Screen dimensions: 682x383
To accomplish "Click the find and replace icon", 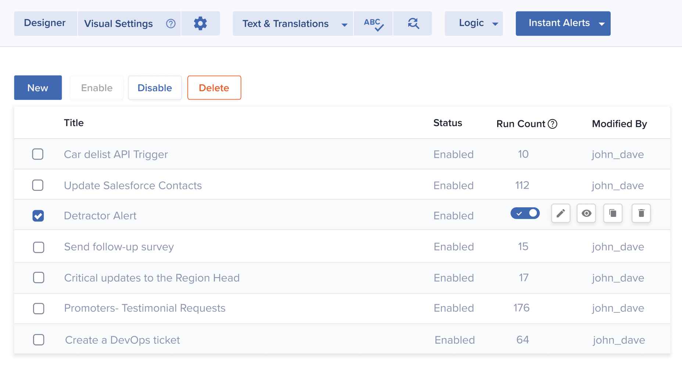I will tap(413, 24).
